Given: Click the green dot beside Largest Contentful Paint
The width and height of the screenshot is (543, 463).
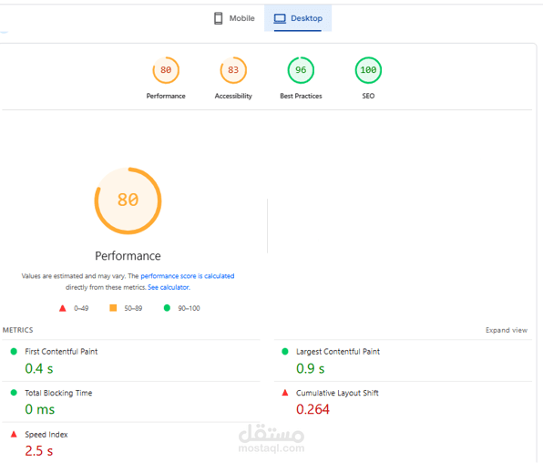Looking at the screenshot, I should [x=285, y=352].
